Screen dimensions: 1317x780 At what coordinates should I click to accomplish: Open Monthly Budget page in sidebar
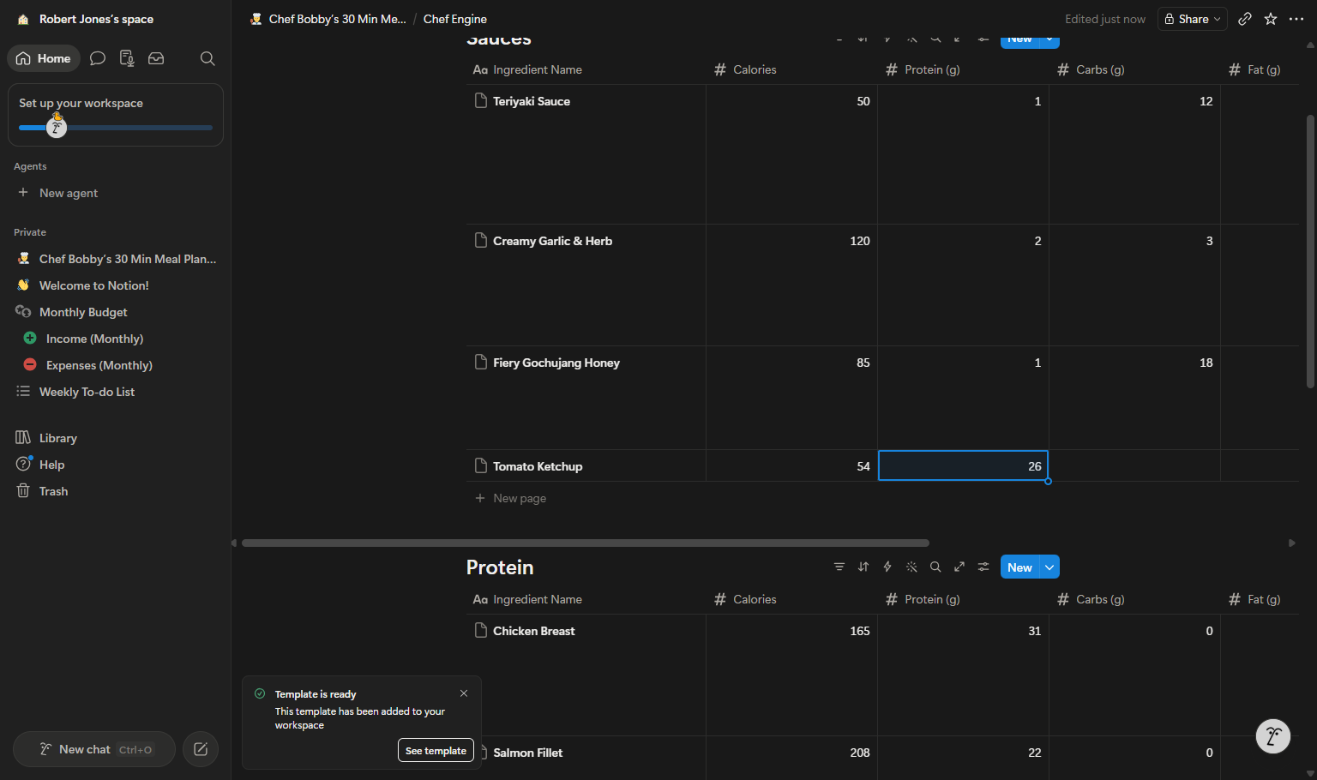click(x=116, y=312)
